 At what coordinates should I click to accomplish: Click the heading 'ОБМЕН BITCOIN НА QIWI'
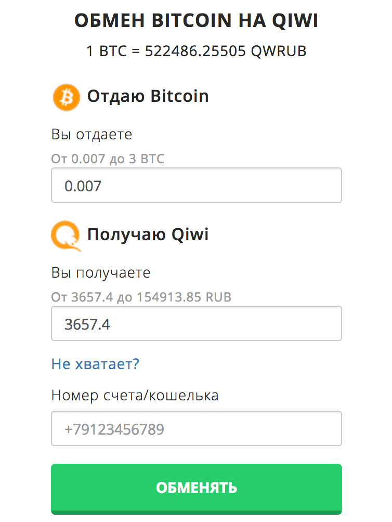(196, 20)
